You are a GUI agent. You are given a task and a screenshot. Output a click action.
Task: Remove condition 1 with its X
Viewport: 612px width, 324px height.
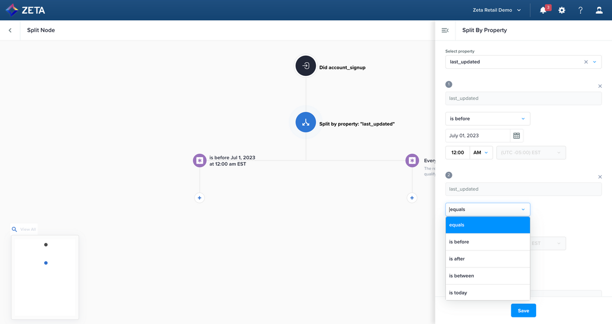(x=600, y=86)
